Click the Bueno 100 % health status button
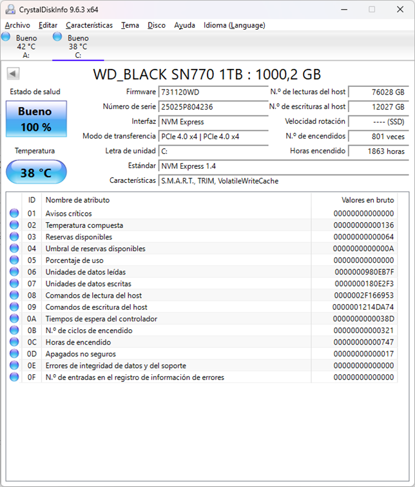This screenshot has width=415, height=487. click(36, 119)
